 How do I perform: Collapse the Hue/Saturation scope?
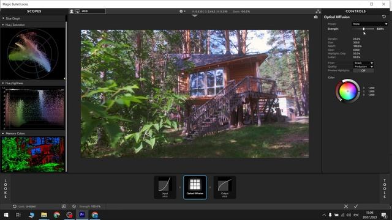[3, 25]
